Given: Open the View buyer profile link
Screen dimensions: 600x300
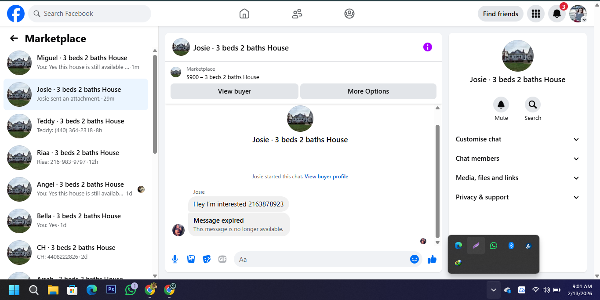Looking at the screenshot, I should (326, 177).
